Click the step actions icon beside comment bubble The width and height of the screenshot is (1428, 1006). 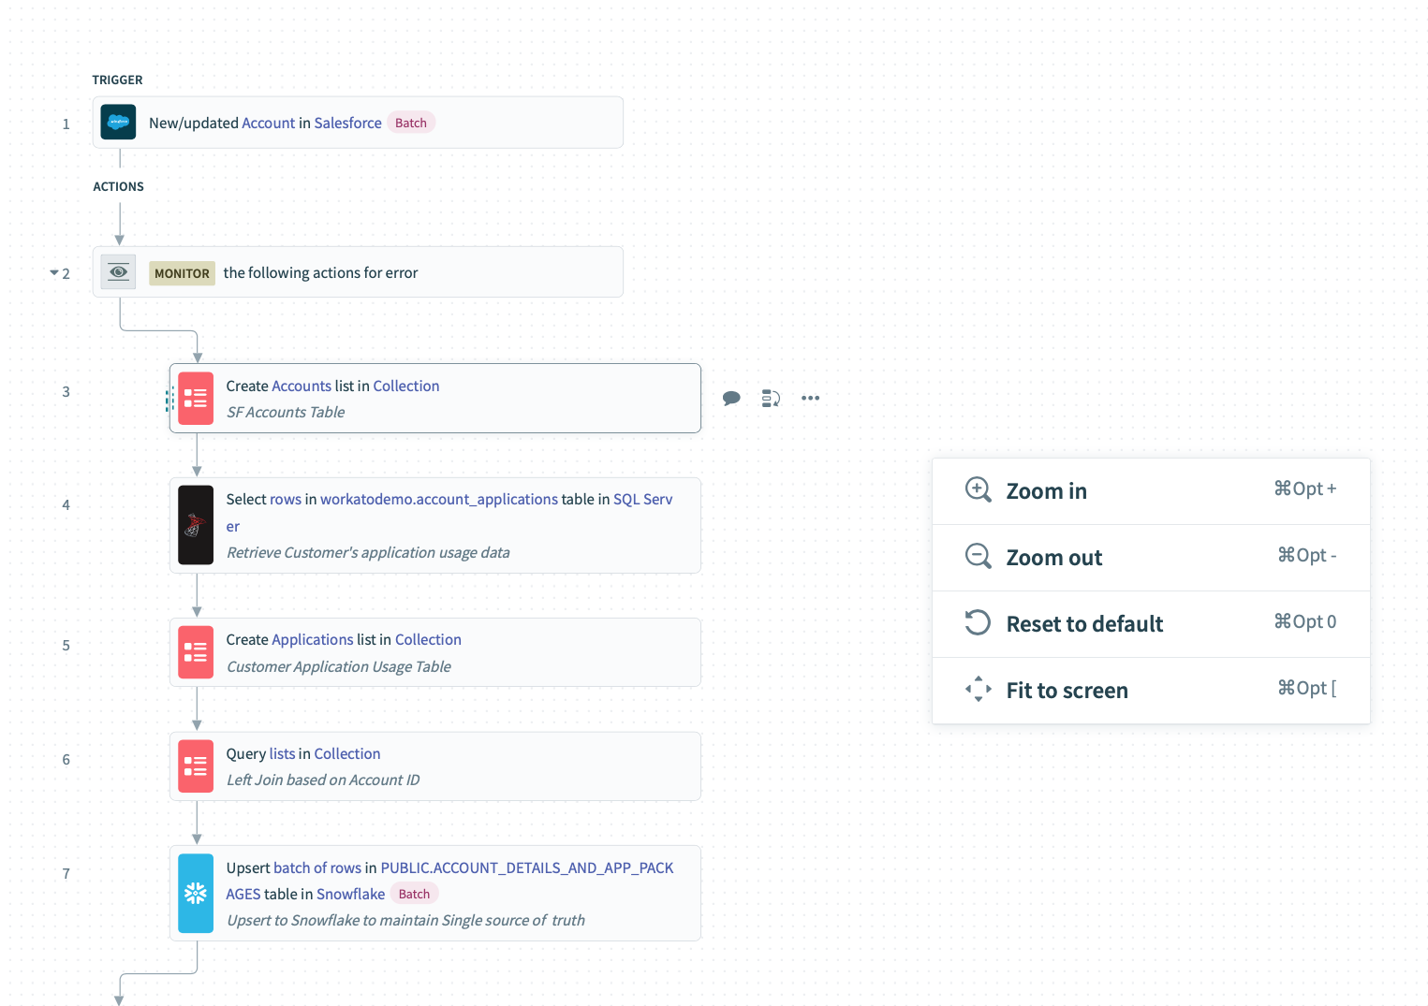[x=771, y=399]
